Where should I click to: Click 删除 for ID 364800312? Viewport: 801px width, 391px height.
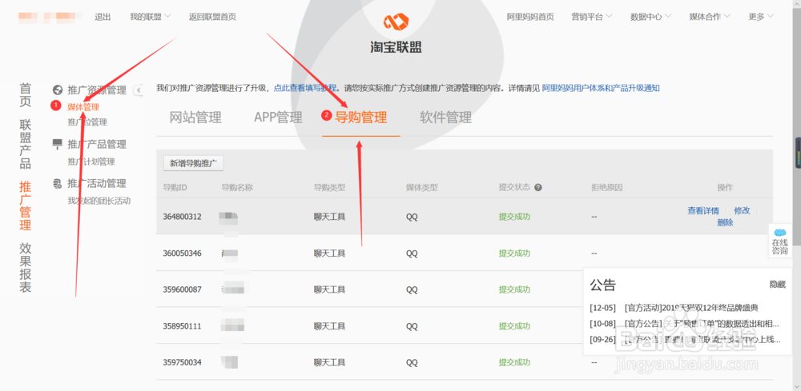(725, 222)
